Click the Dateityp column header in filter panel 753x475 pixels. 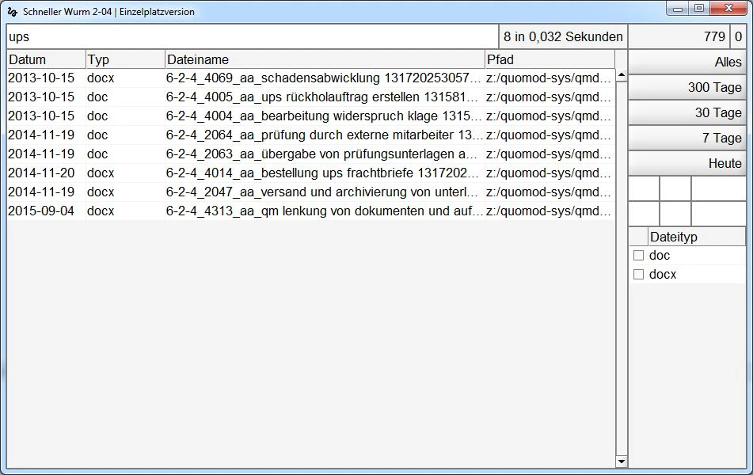pos(695,237)
